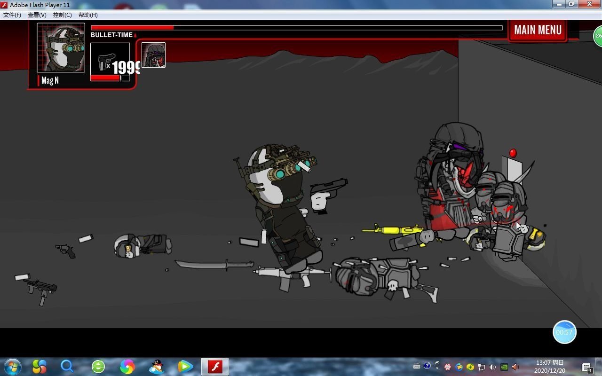
Task: Click the blue 00:57 timer bubble
Action: coord(564,332)
